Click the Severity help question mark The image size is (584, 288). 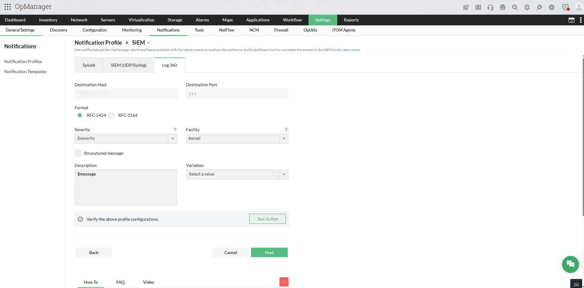point(175,129)
